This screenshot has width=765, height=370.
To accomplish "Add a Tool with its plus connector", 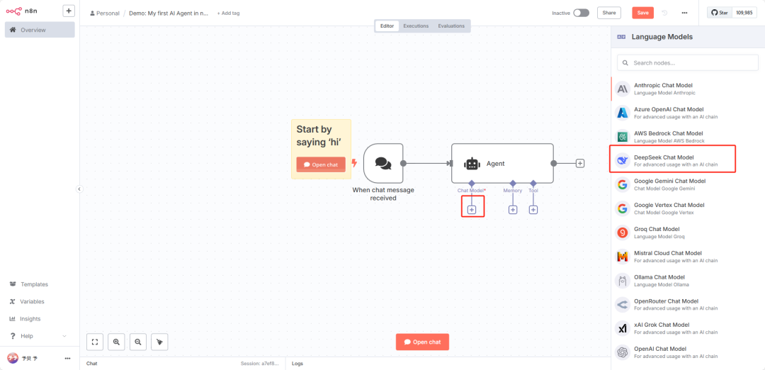I will click(x=533, y=209).
